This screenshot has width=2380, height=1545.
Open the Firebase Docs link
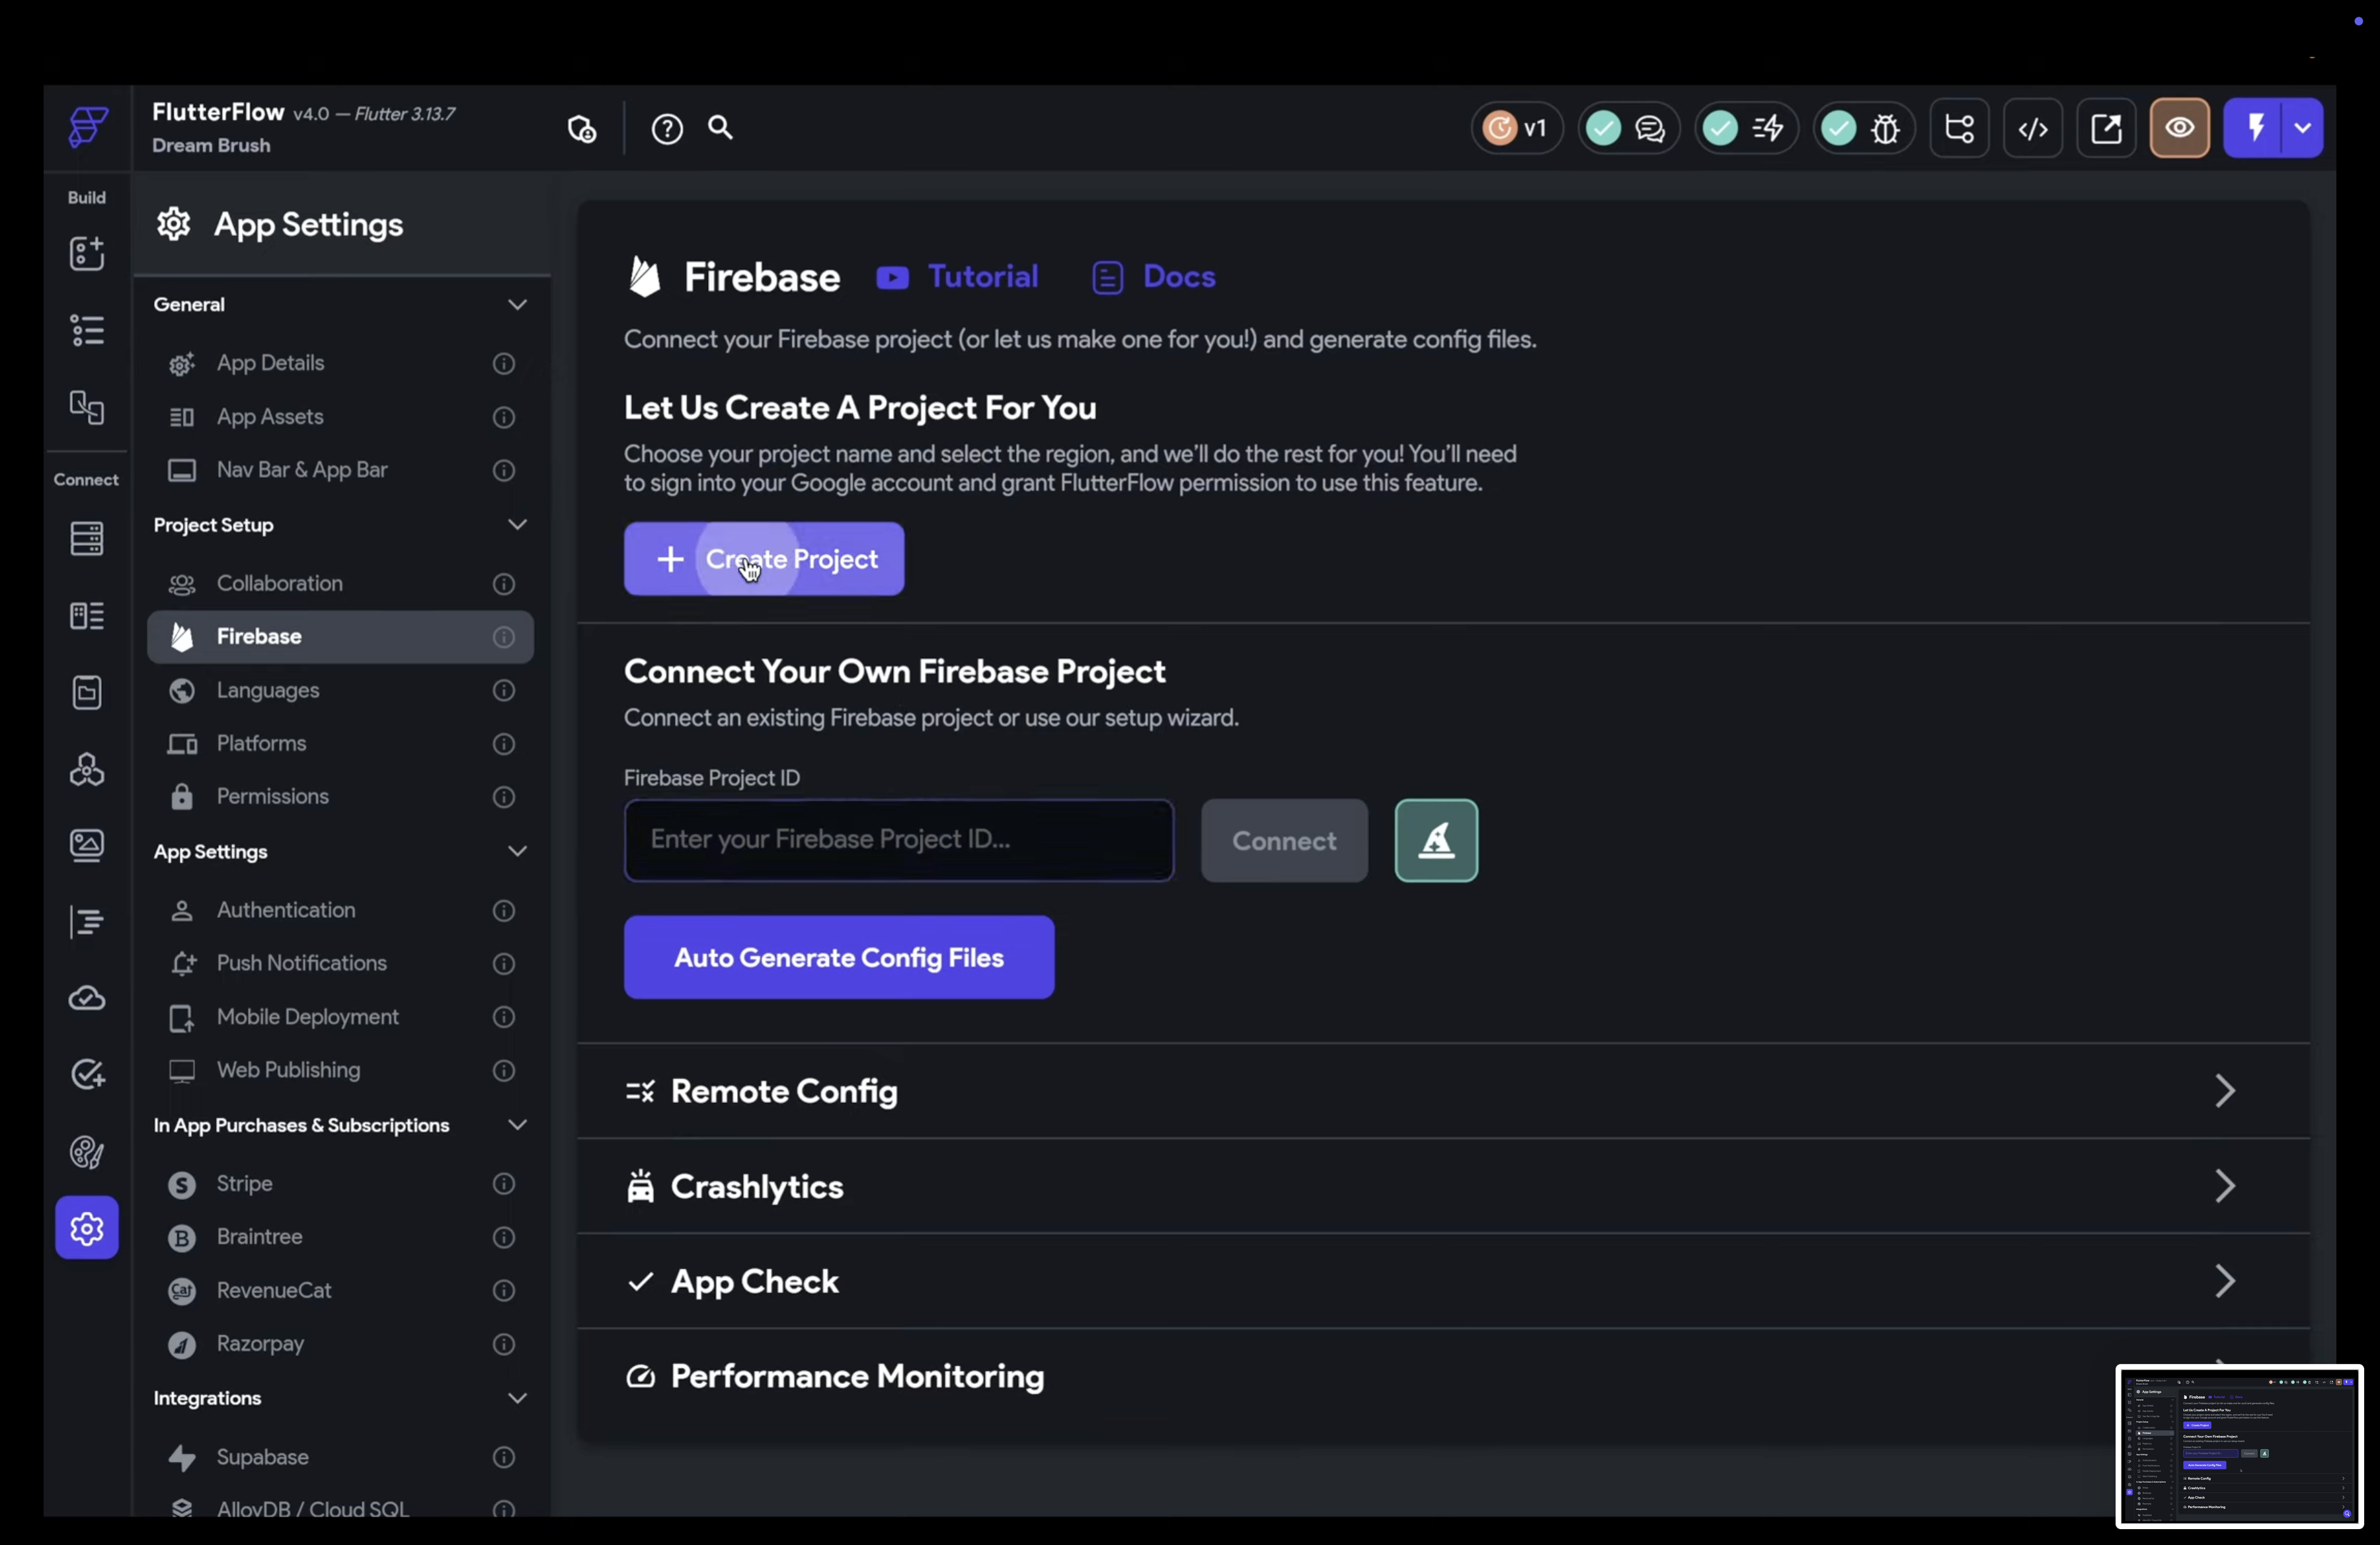tap(1154, 277)
